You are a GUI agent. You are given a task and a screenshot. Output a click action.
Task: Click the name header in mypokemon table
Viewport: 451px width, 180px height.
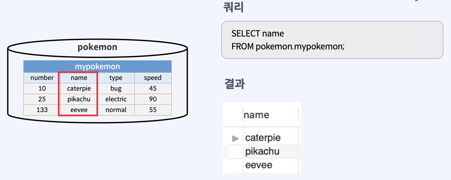coord(79,78)
